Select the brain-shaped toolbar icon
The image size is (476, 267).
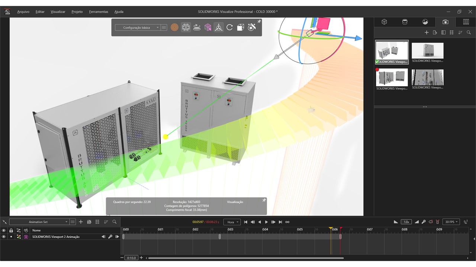(186, 27)
